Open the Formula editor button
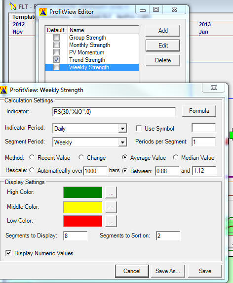This screenshot has width=233, height=283. 199,111
